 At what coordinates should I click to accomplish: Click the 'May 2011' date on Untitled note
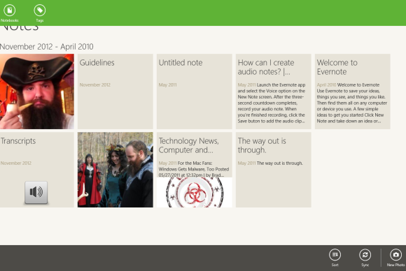click(x=167, y=85)
